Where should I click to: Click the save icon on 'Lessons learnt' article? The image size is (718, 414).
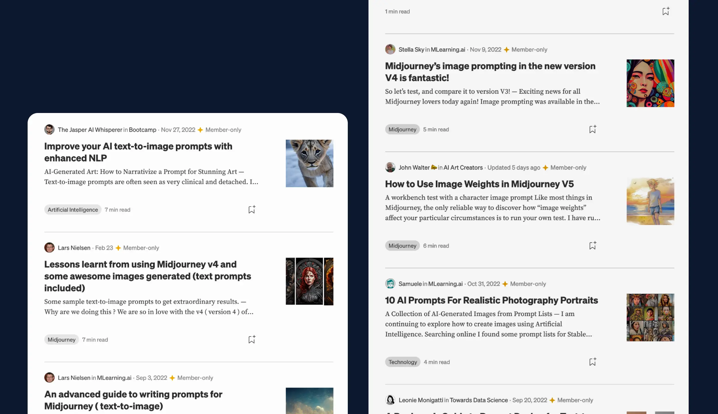252,339
